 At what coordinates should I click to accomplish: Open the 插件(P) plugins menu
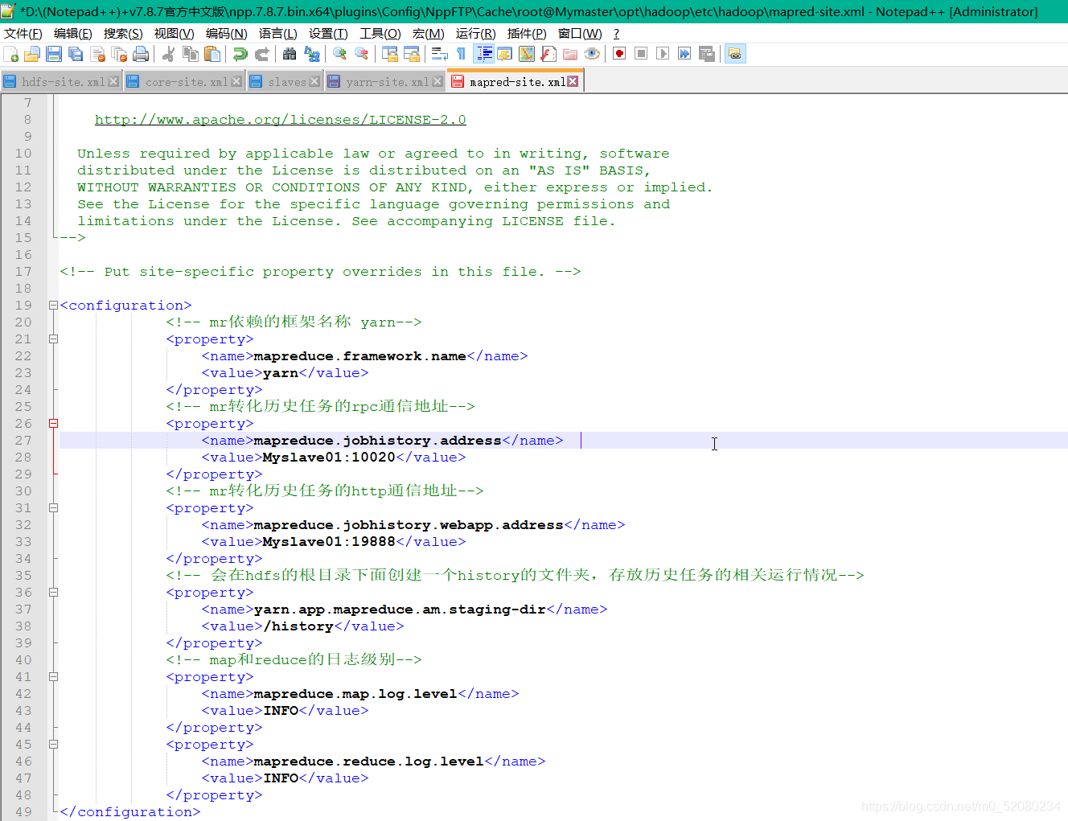(x=527, y=34)
